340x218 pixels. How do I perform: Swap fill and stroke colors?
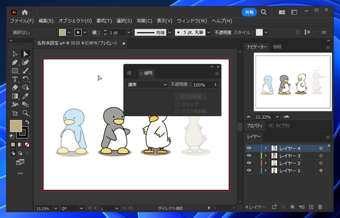pyautogui.click(x=27, y=122)
